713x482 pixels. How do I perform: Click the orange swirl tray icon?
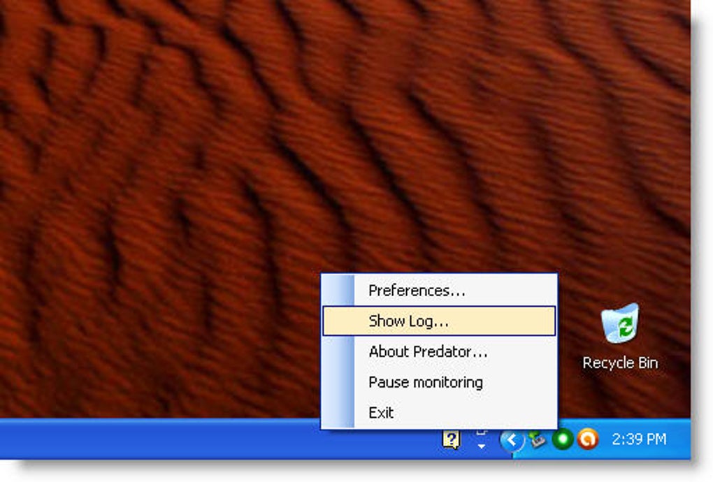pyautogui.click(x=587, y=439)
